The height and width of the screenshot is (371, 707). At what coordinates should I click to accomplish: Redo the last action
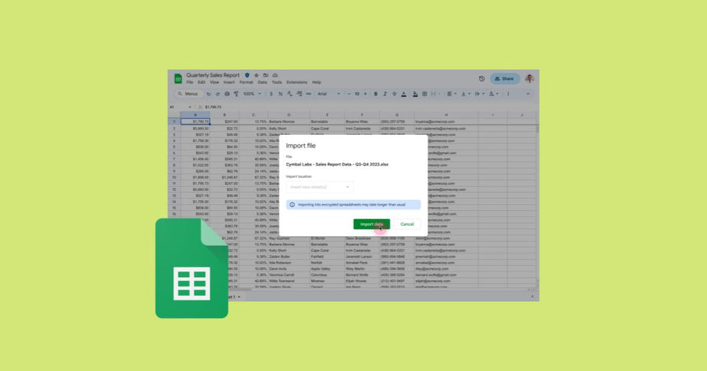click(218, 94)
